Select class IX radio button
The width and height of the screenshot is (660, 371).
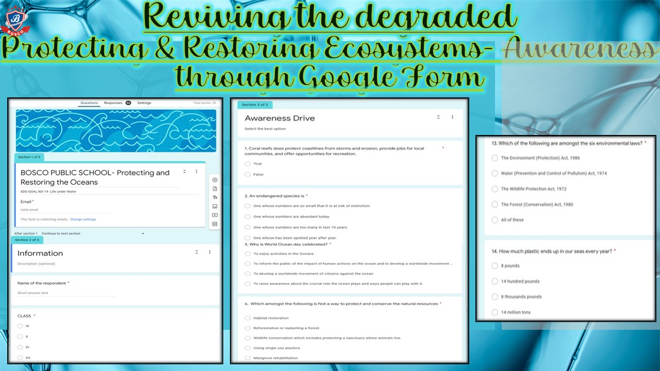click(20, 326)
